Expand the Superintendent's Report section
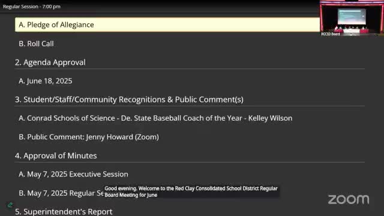The width and height of the screenshot is (384, 216). tap(64, 212)
